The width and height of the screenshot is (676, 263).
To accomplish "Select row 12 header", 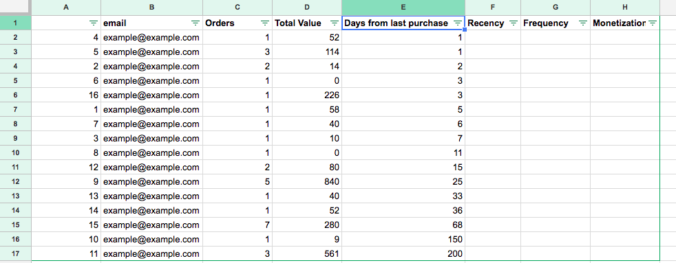I will 16,181.
